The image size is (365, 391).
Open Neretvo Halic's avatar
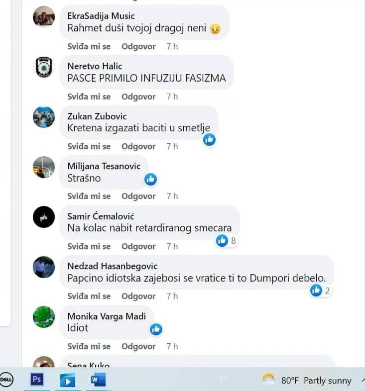click(x=44, y=67)
